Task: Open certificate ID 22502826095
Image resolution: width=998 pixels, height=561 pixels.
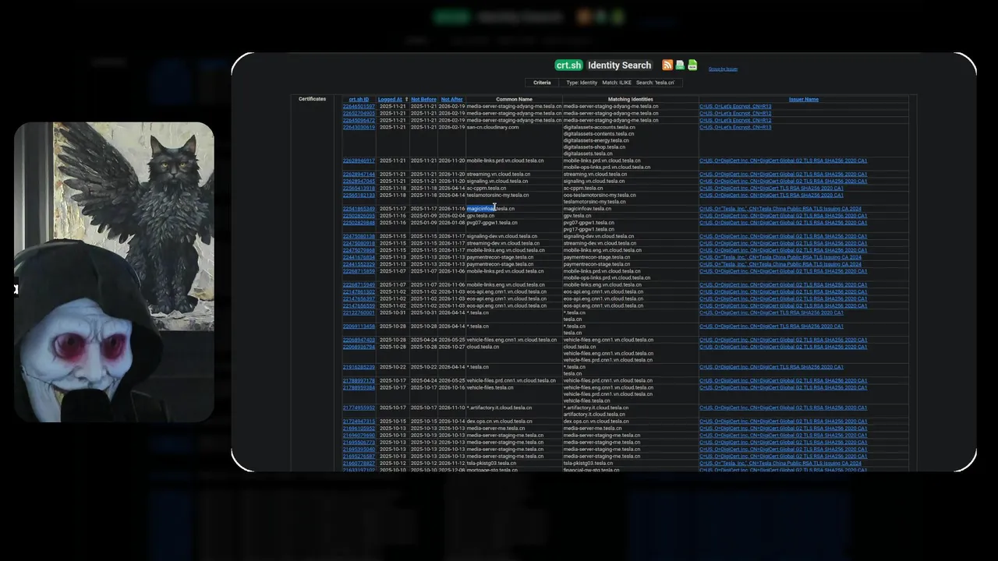Action: [x=359, y=216]
